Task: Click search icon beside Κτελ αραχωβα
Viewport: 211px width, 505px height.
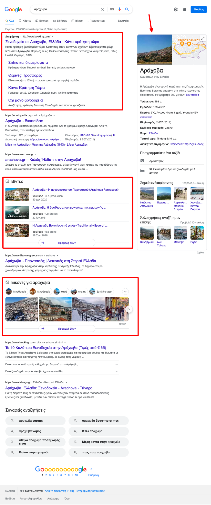Action: 75,431
